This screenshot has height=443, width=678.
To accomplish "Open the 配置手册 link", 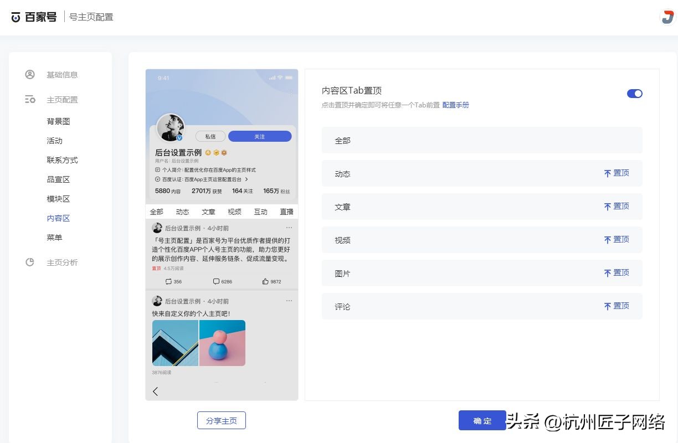I will pos(455,105).
